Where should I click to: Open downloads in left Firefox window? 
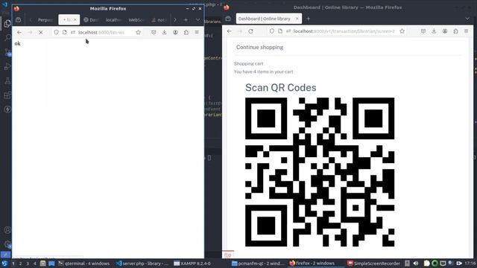coord(165,32)
